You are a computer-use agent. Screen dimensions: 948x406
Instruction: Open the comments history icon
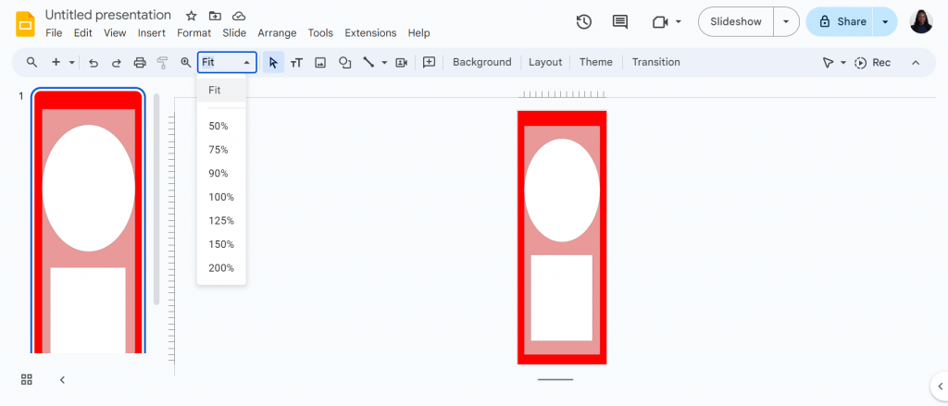coord(619,22)
